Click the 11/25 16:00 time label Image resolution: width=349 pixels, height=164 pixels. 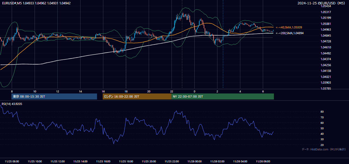coord(103,162)
